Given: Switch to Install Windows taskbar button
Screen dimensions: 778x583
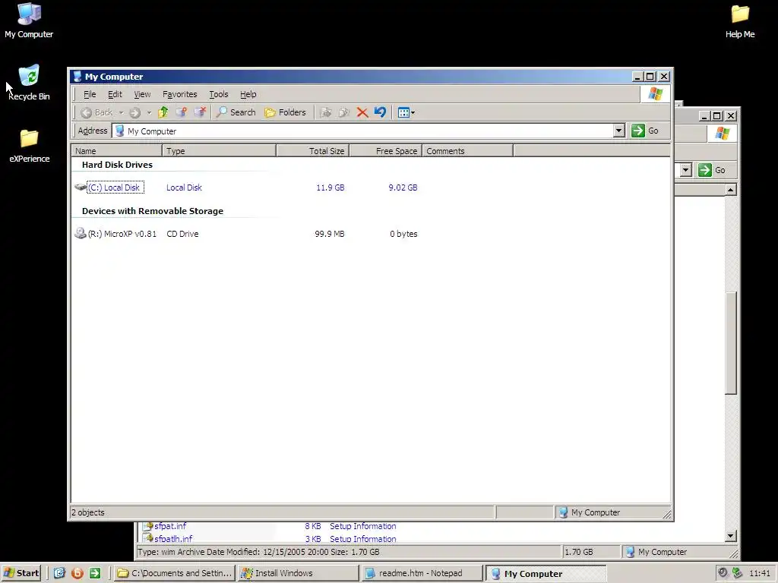Looking at the screenshot, I should tap(298, 573).
